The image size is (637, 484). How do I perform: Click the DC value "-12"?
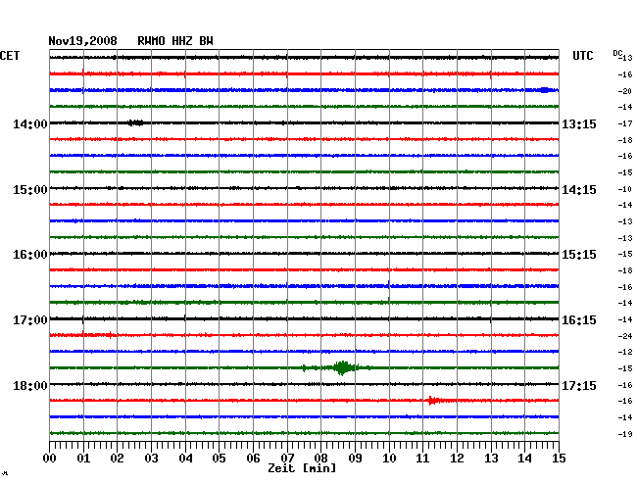tap(625, 352)
